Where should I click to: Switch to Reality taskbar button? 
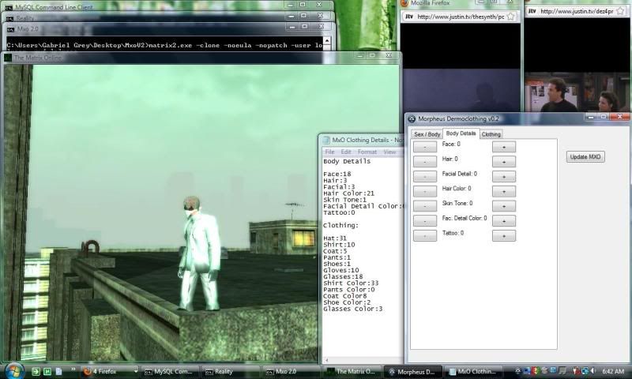[231, 372]
